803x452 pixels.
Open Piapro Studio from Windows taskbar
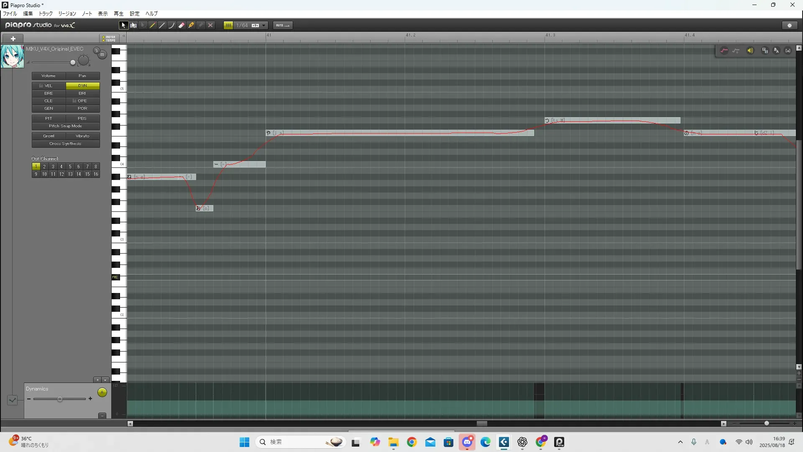[559, 442]
